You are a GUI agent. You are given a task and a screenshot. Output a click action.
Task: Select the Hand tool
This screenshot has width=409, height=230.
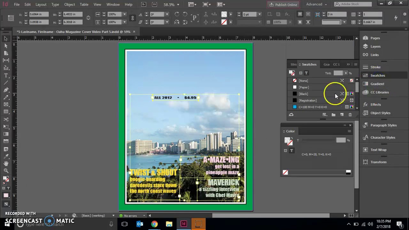point(6,164)
